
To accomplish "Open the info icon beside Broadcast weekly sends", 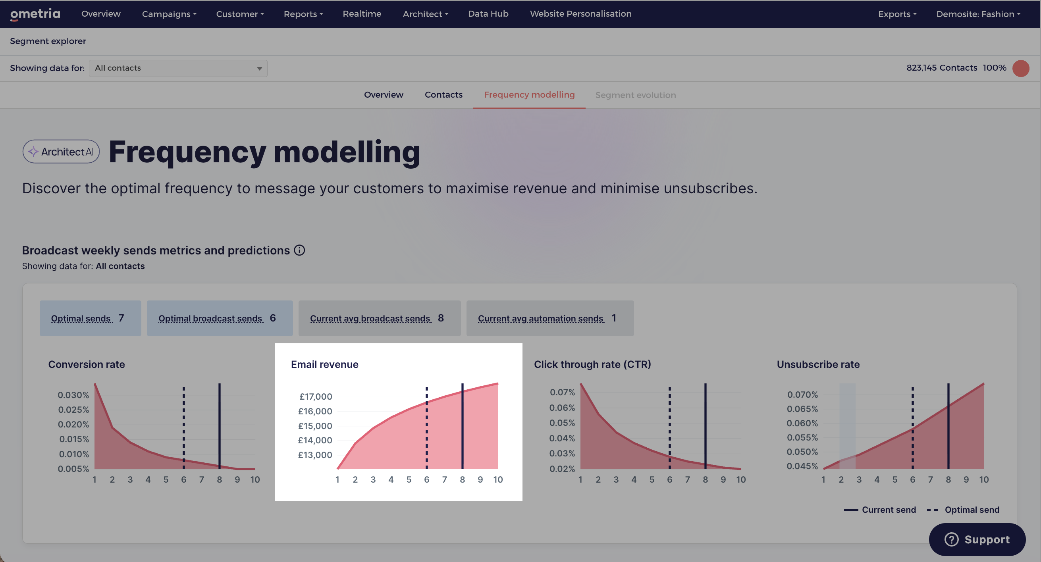I will coord(299,250).
